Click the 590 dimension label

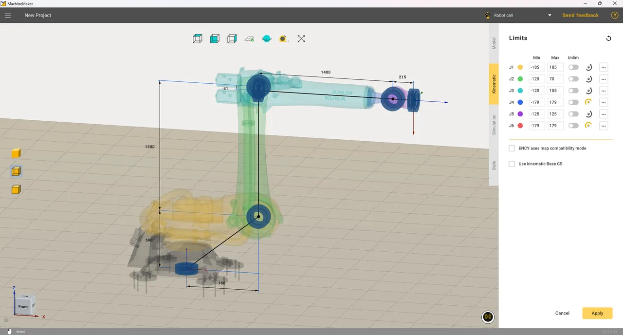[x=149, y=240]
